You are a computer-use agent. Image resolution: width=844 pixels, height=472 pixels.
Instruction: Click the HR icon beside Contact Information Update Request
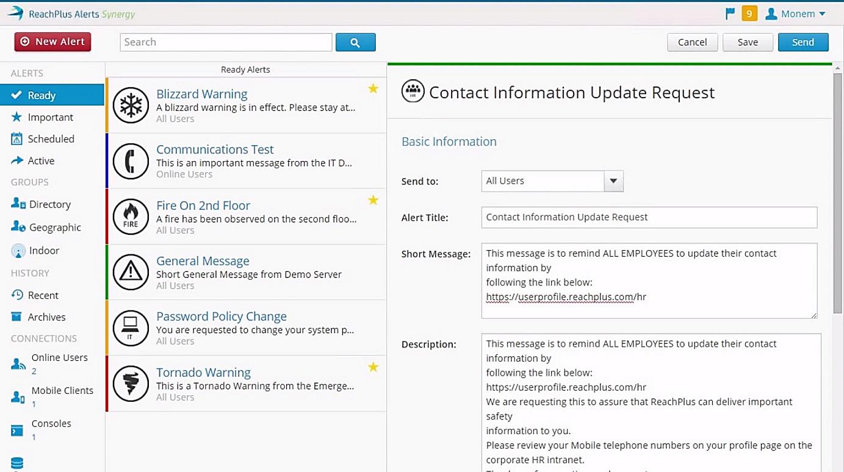tap(413, 91)
